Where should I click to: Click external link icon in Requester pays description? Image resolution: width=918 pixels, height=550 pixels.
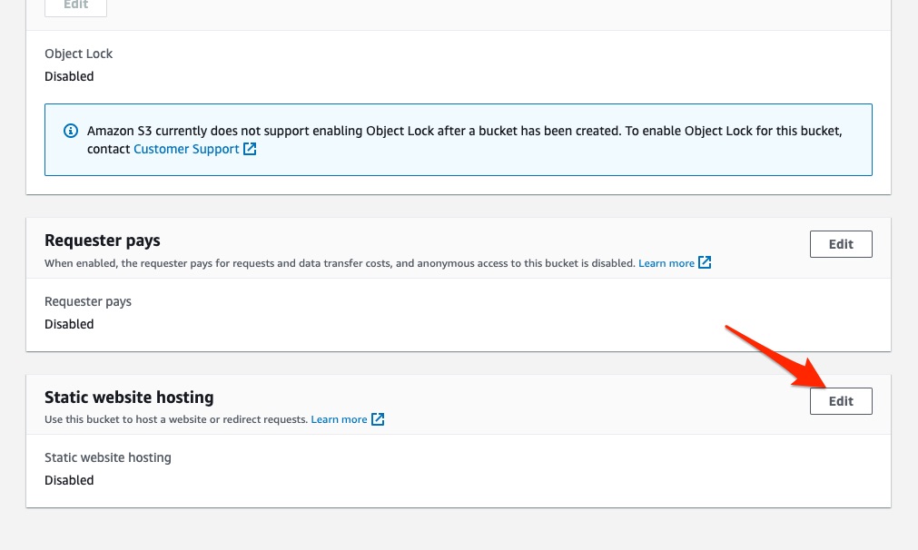(704, 263)
